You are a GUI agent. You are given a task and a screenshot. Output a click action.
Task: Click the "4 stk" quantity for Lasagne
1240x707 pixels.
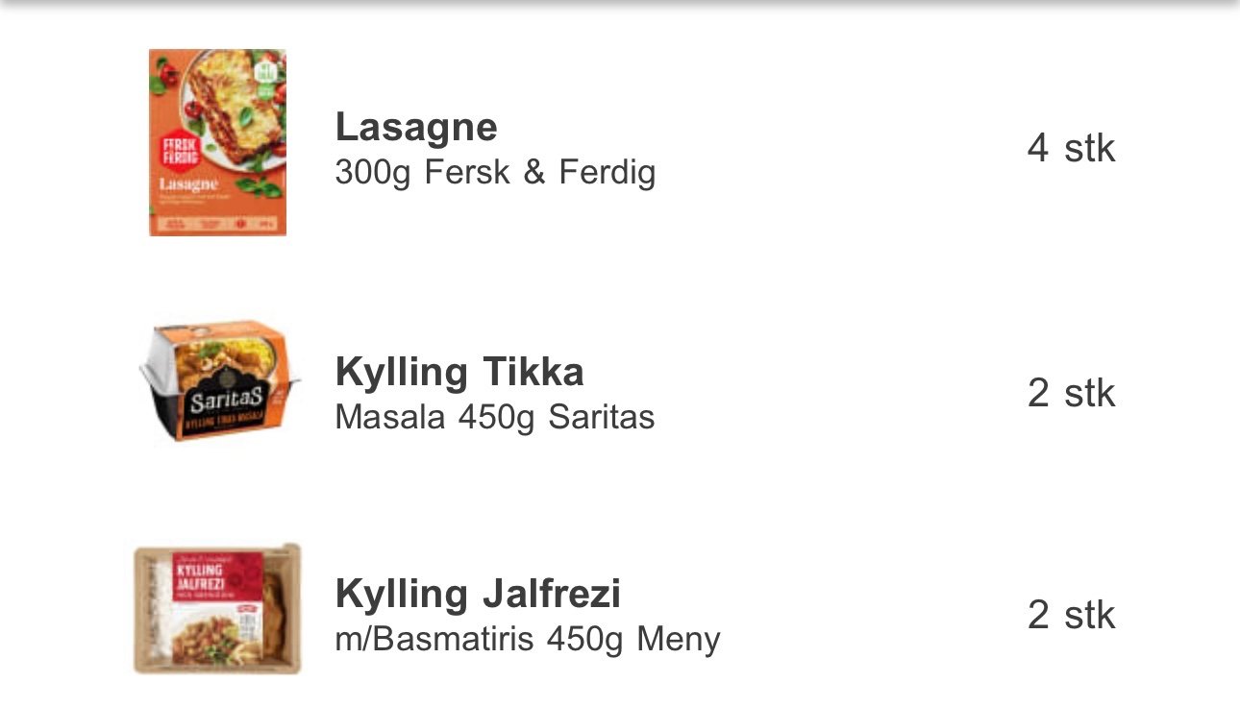pyautogui.click(x=1071, y=149)
